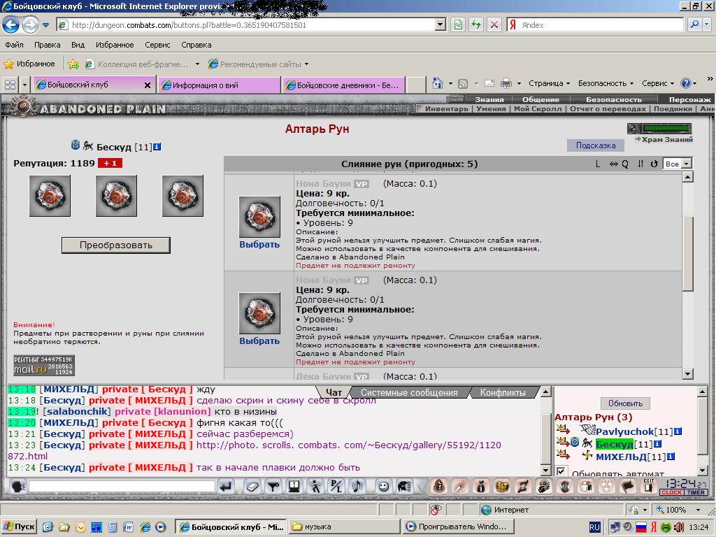Toggle the Обновлять автомат checkbox
The image size is (716, 537).
click(561, 471)
